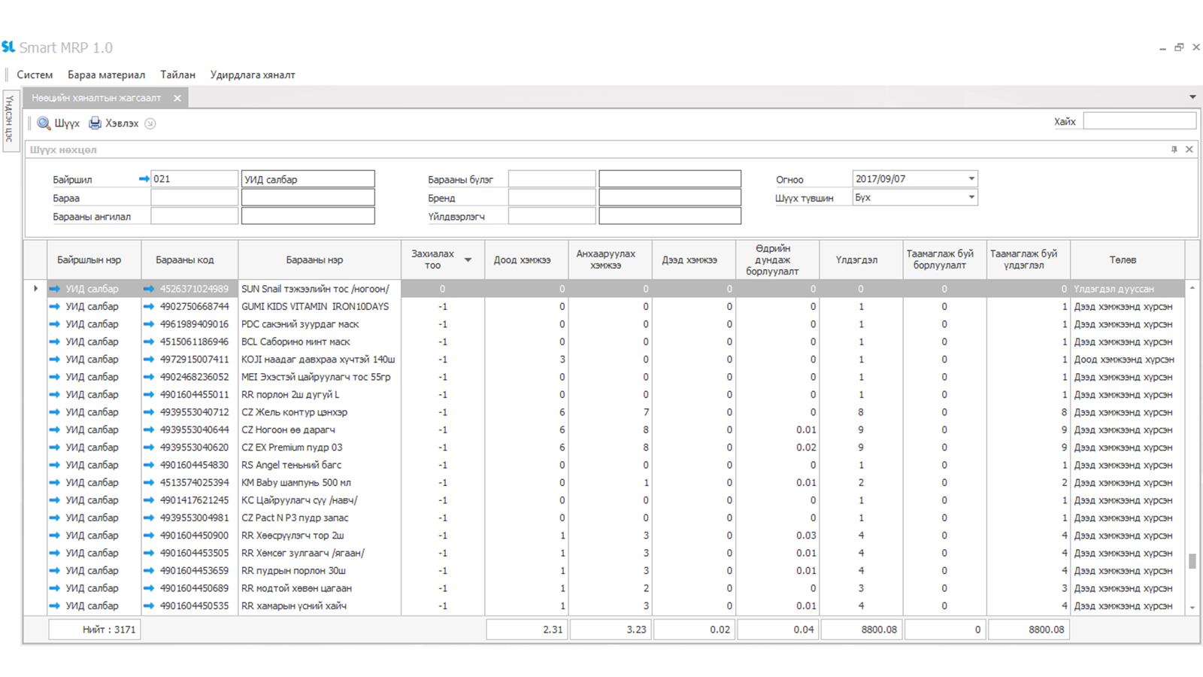Click location arrow icon in SUN Snail row

click(x=55, y=289)
